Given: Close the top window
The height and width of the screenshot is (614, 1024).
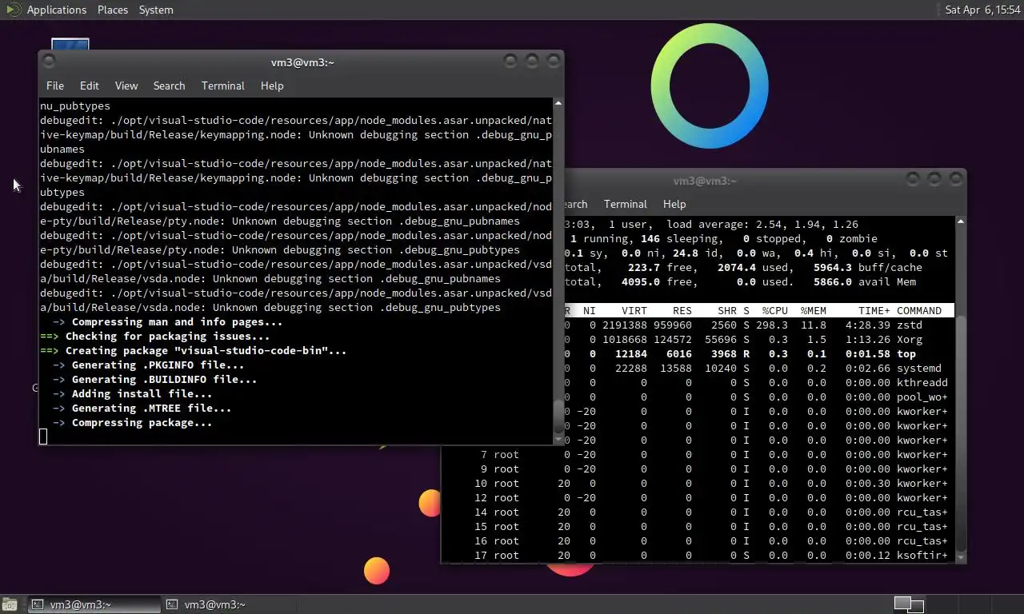Looking at the screenshot, I should (955, 179).
